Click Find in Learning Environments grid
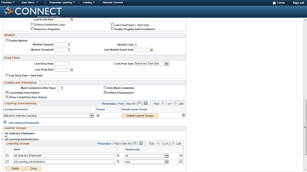Image resolution: width=307 pixels, height=172 pixels. click(x=121, y=104)
